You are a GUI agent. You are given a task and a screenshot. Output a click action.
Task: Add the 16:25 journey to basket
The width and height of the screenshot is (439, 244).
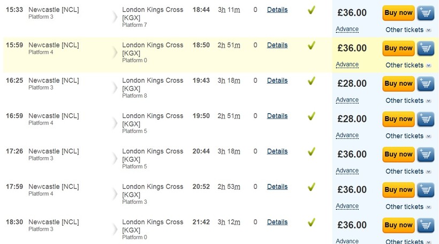(426, 84)
